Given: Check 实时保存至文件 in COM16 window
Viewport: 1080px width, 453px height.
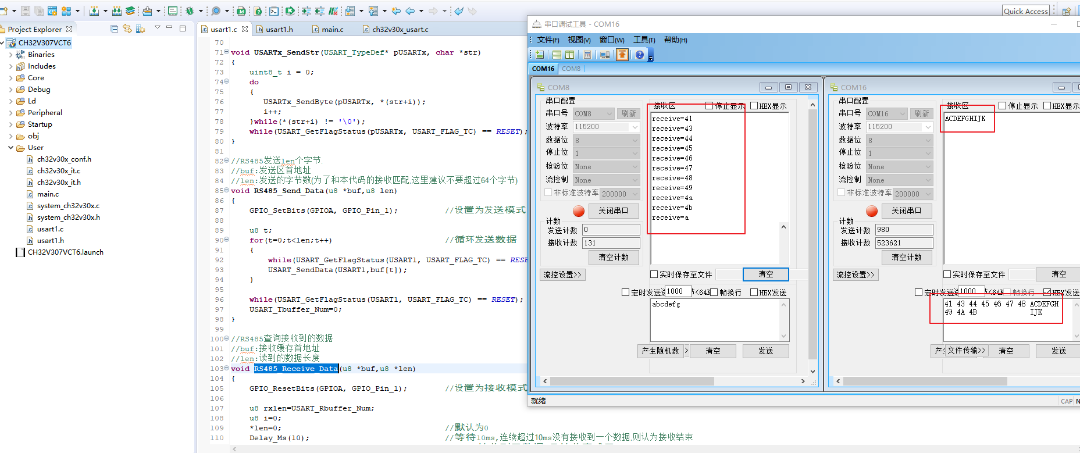Looking at the screenshot, I should coord(947,274).
